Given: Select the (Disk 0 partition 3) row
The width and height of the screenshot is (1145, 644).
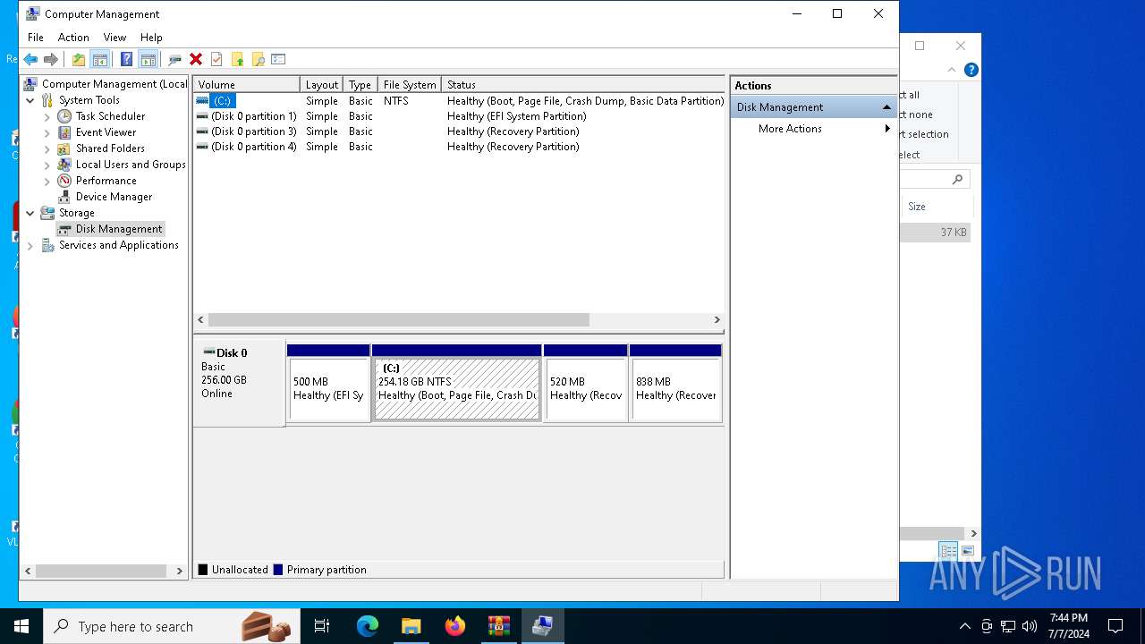Looking at the screenshot, I should click(459, 131).
